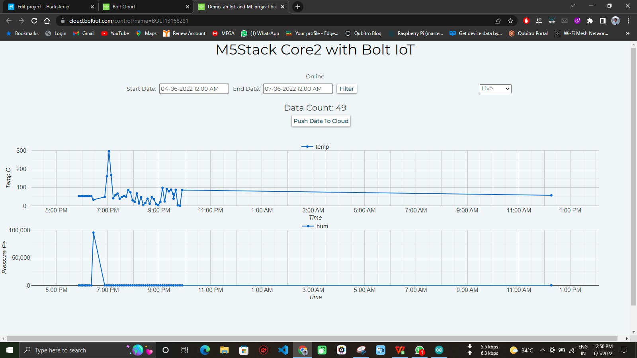Open Snipping Tool from the taskbar
Image resolution: width=637 pixels, height=358 pixels.
click(361, 350)
